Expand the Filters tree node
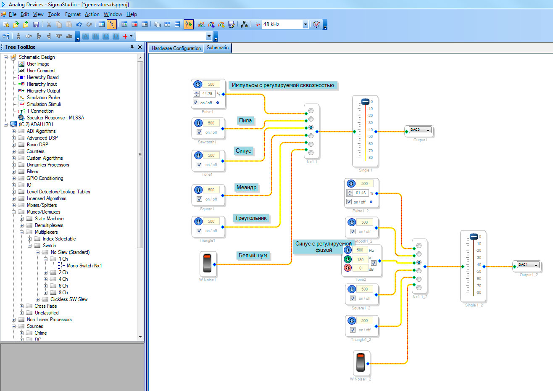Screen dimensions: 553x391 (x=13, y=172)
